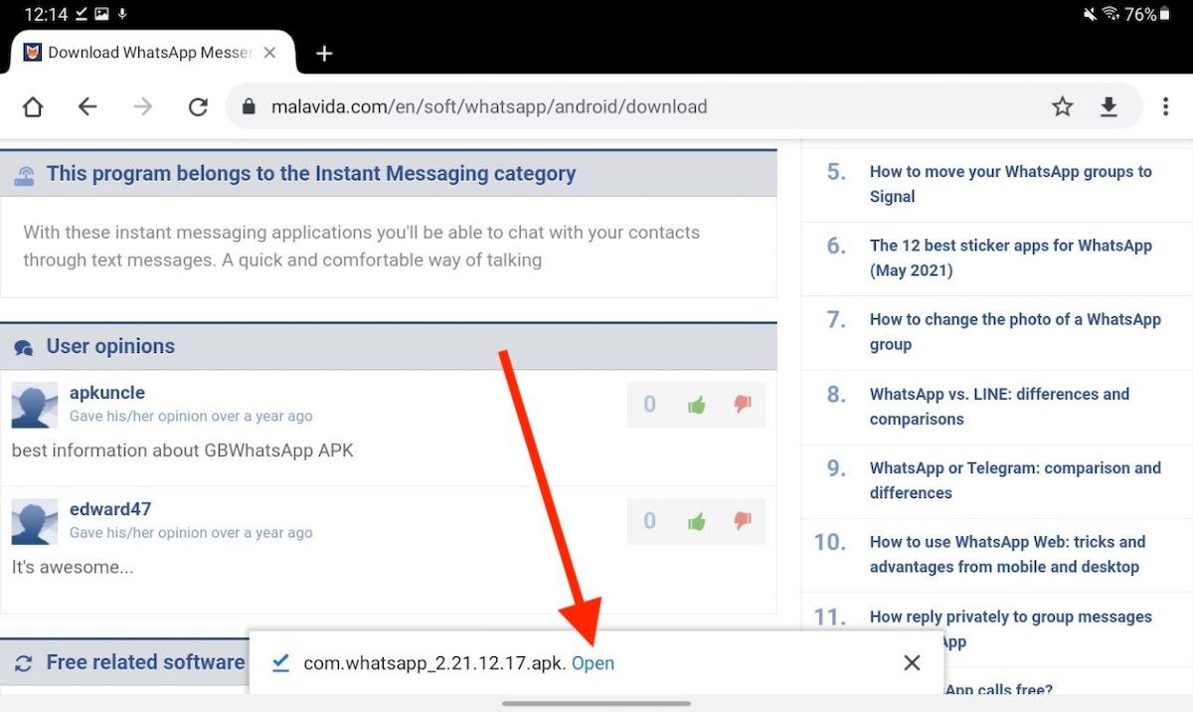Thumbs up edward47's opinion
Image resolution: width=1193 pixels, height=712 pixels.
click(x=696, y=521)
